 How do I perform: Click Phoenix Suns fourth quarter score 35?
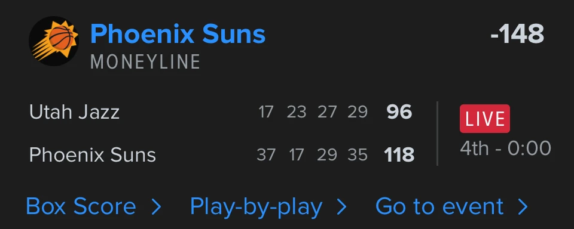(x=358, y=155)
